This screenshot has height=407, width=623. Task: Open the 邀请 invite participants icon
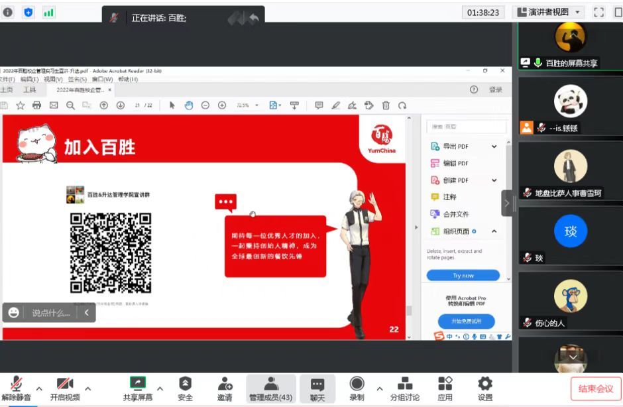click(225, 384)
